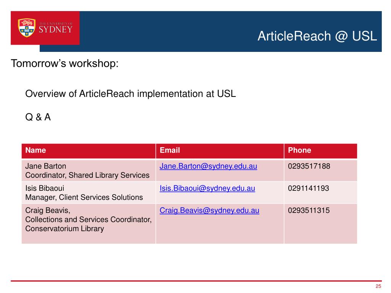Open Craig.Beavis@sydney.edu.au email link
391x293 pixels.
pyautogui.click(x=209, y=211)
